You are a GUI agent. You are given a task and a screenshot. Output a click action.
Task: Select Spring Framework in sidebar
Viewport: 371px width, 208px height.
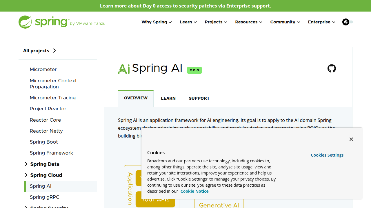[x=51, y=153]
